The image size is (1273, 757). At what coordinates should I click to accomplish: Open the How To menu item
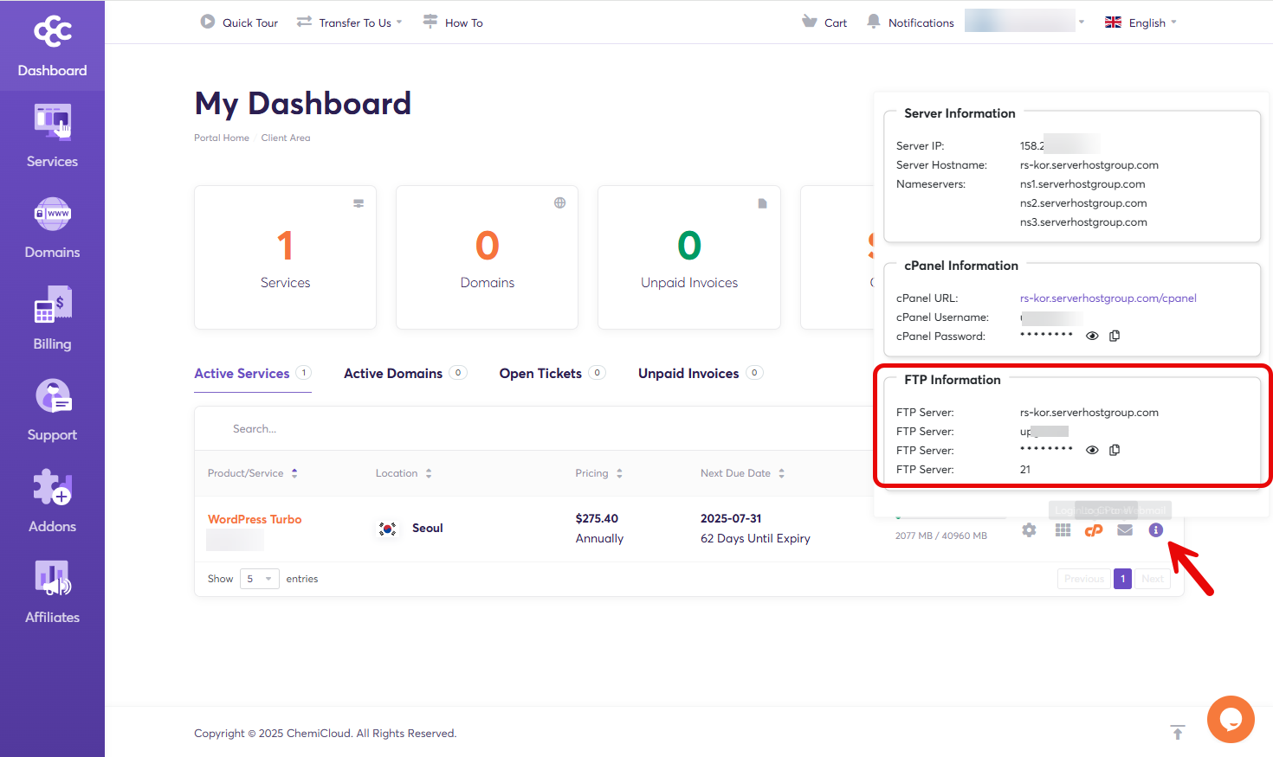click(x=453, y=22)
